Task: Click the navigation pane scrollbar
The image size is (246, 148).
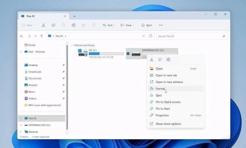Action: pos(67,87)
